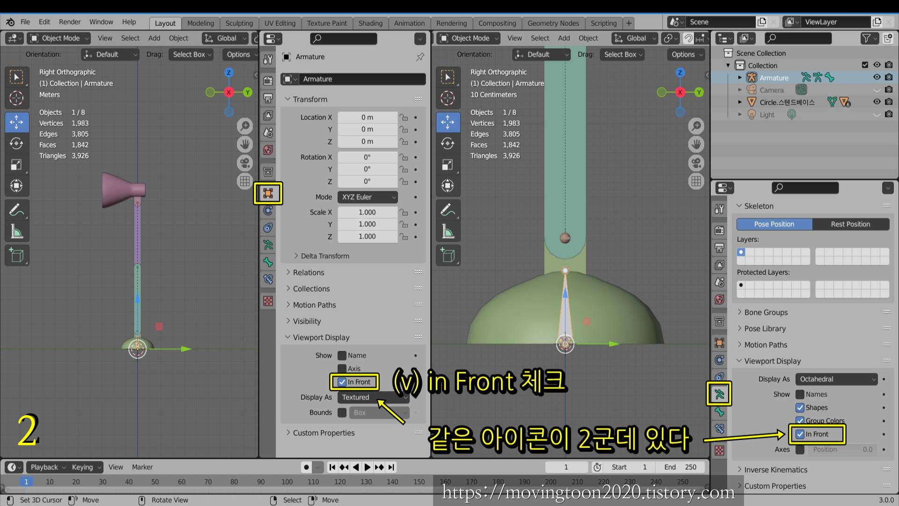Image resolution: width=899 pixels, height=506 pixels.
Task: Select the Move tool in left viewport
Action: 16,122
